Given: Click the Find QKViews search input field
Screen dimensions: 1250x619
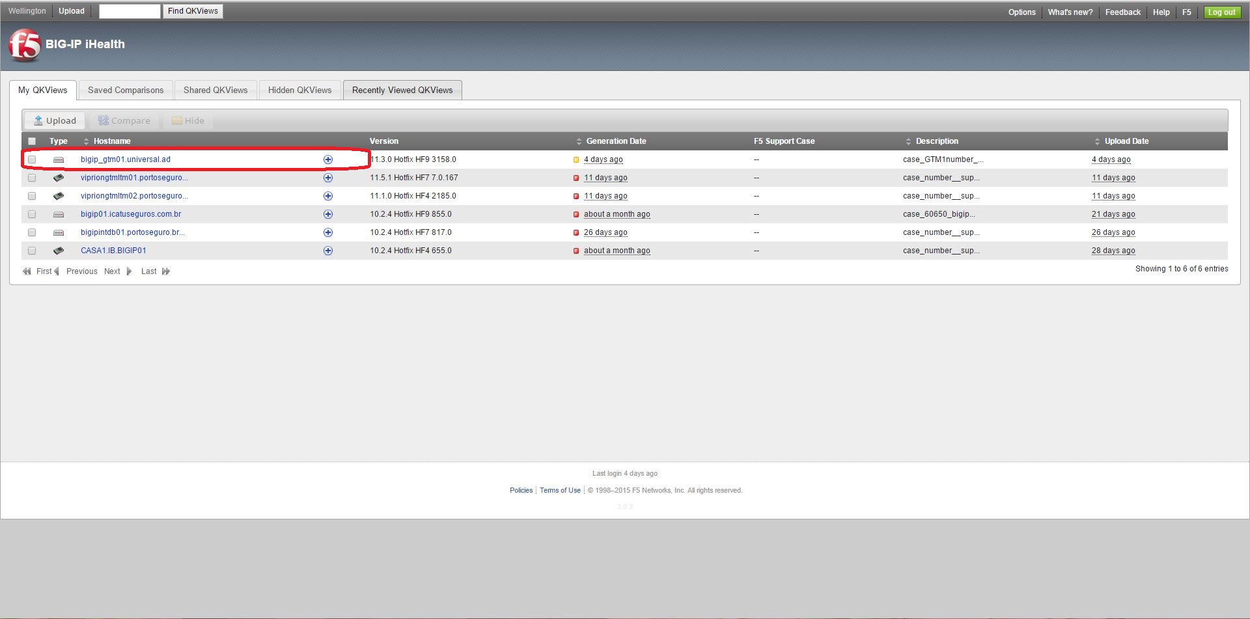Looking at the screenshot, I should click(129, 11).
